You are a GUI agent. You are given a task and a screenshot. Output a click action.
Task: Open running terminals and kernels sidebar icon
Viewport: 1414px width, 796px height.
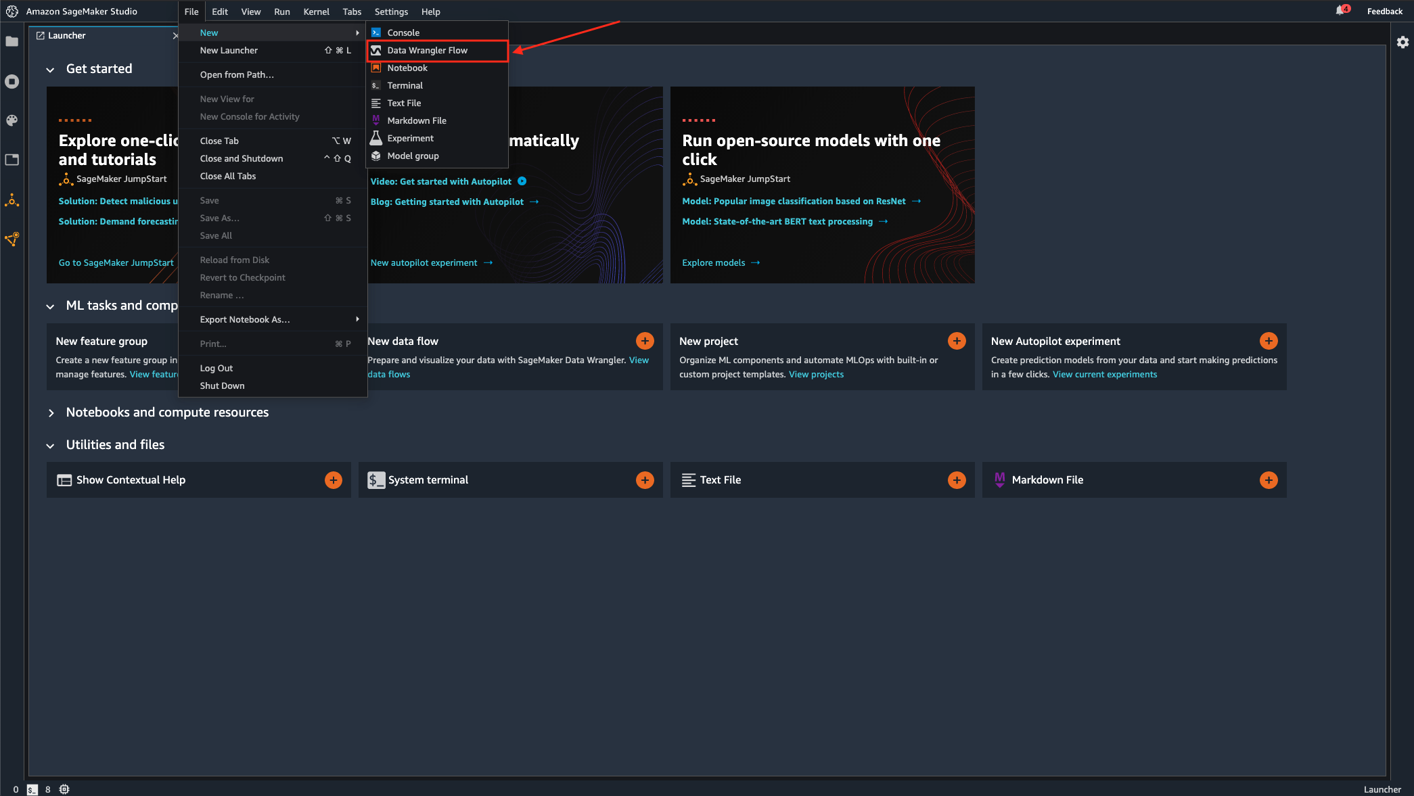click(x=12, y=82)
